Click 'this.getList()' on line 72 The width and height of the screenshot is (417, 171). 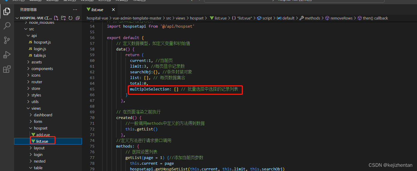pos(142,129)
